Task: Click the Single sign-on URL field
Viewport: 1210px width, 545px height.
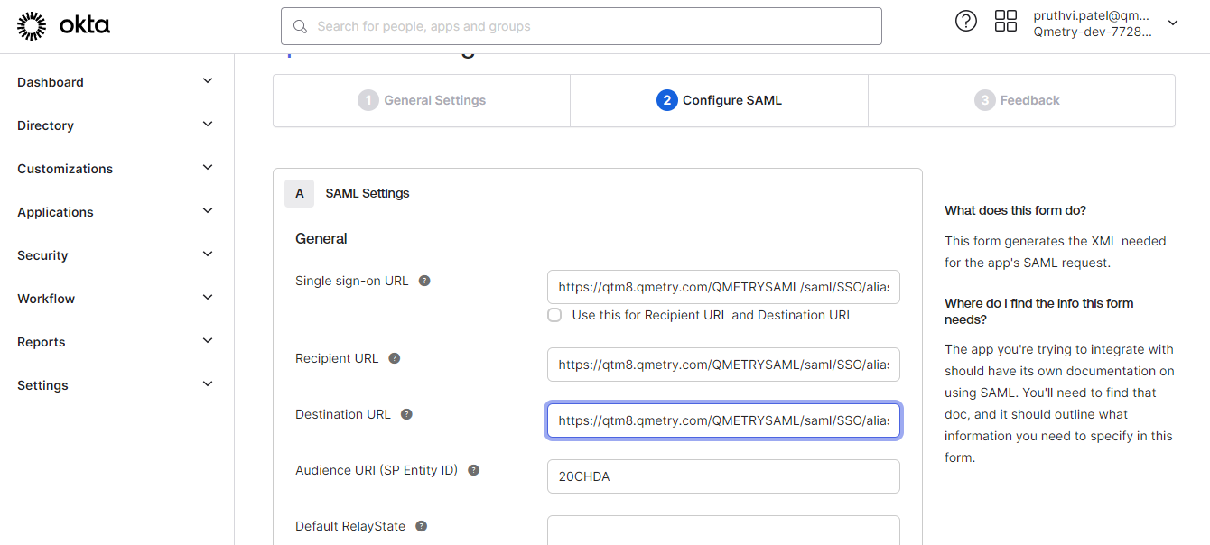Action: (723, 287)
